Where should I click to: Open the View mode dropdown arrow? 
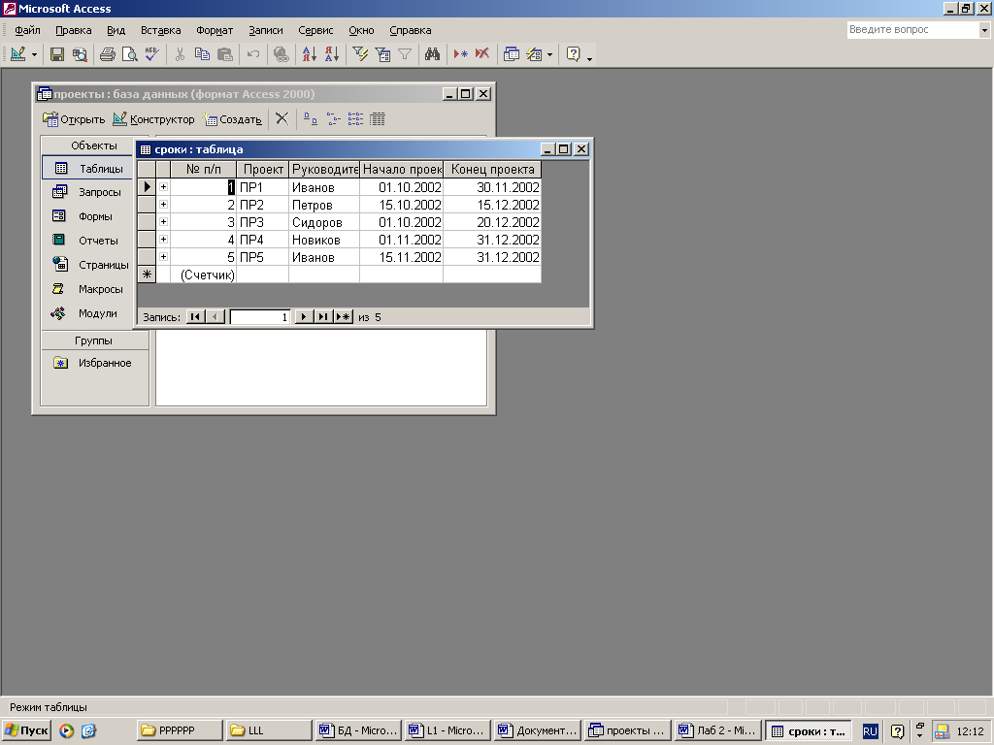(34, 54)
